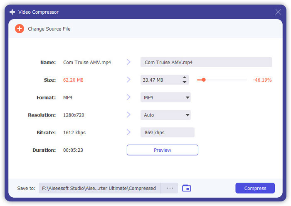Click the arrow chevron beside the Name row
The width and height of the screenshot is (291, 206).
(x=128, y=62)
